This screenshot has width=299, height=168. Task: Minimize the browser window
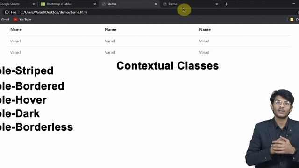[x=294, y=3]
